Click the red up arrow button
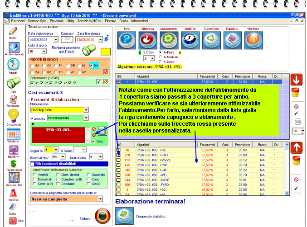Image resolution: width=307 pixels, height=227 pixels. click(x=297, y=147)
